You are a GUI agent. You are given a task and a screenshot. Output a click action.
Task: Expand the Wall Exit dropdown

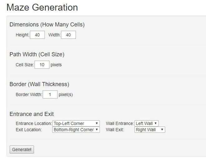(150, 130)
